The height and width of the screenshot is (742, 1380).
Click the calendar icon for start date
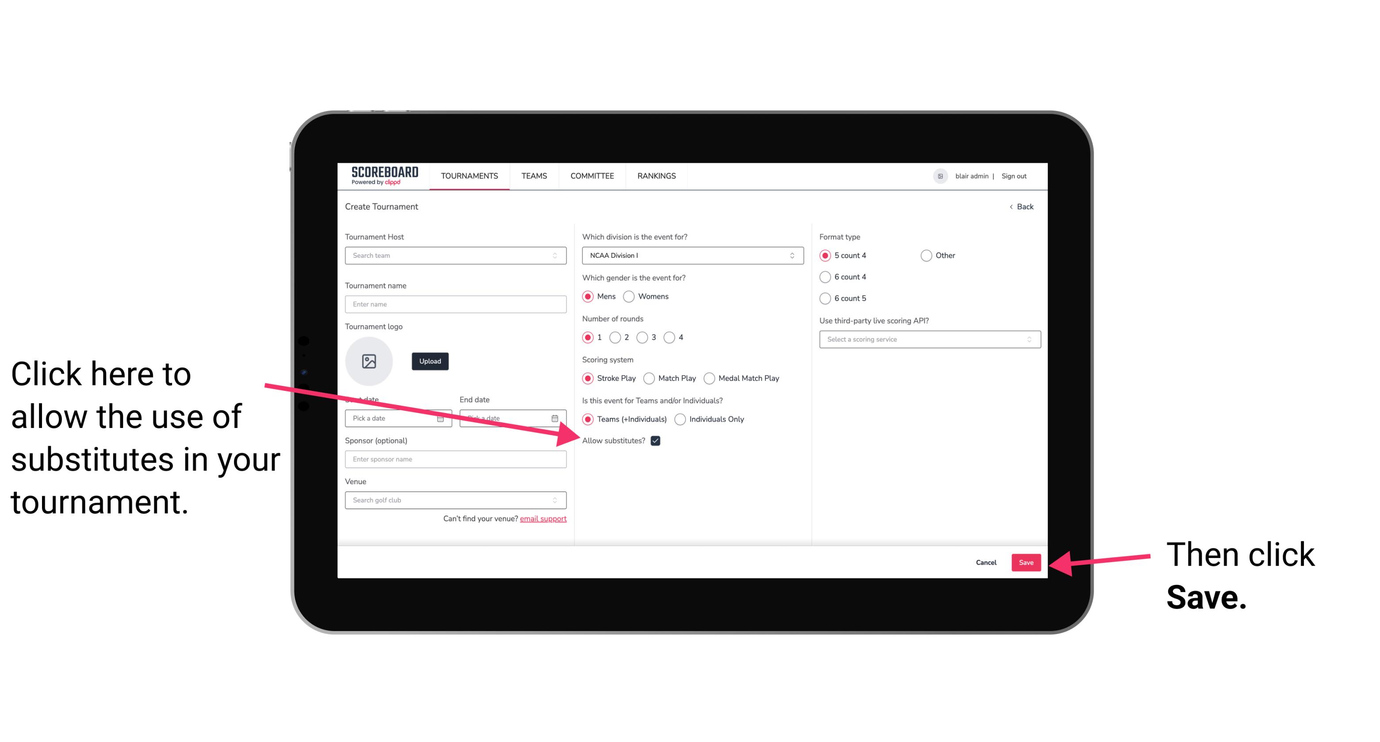[x=442, y=418]
